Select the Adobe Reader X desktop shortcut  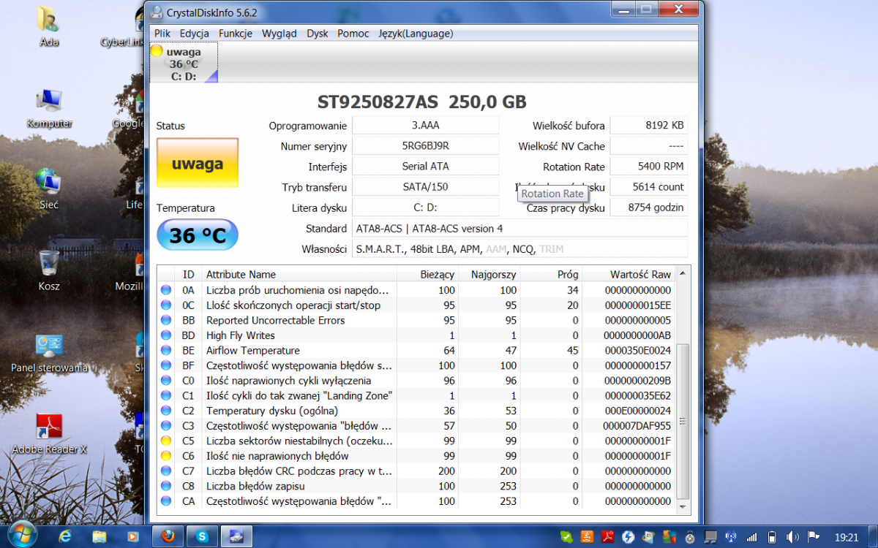[x=49, y=434]
